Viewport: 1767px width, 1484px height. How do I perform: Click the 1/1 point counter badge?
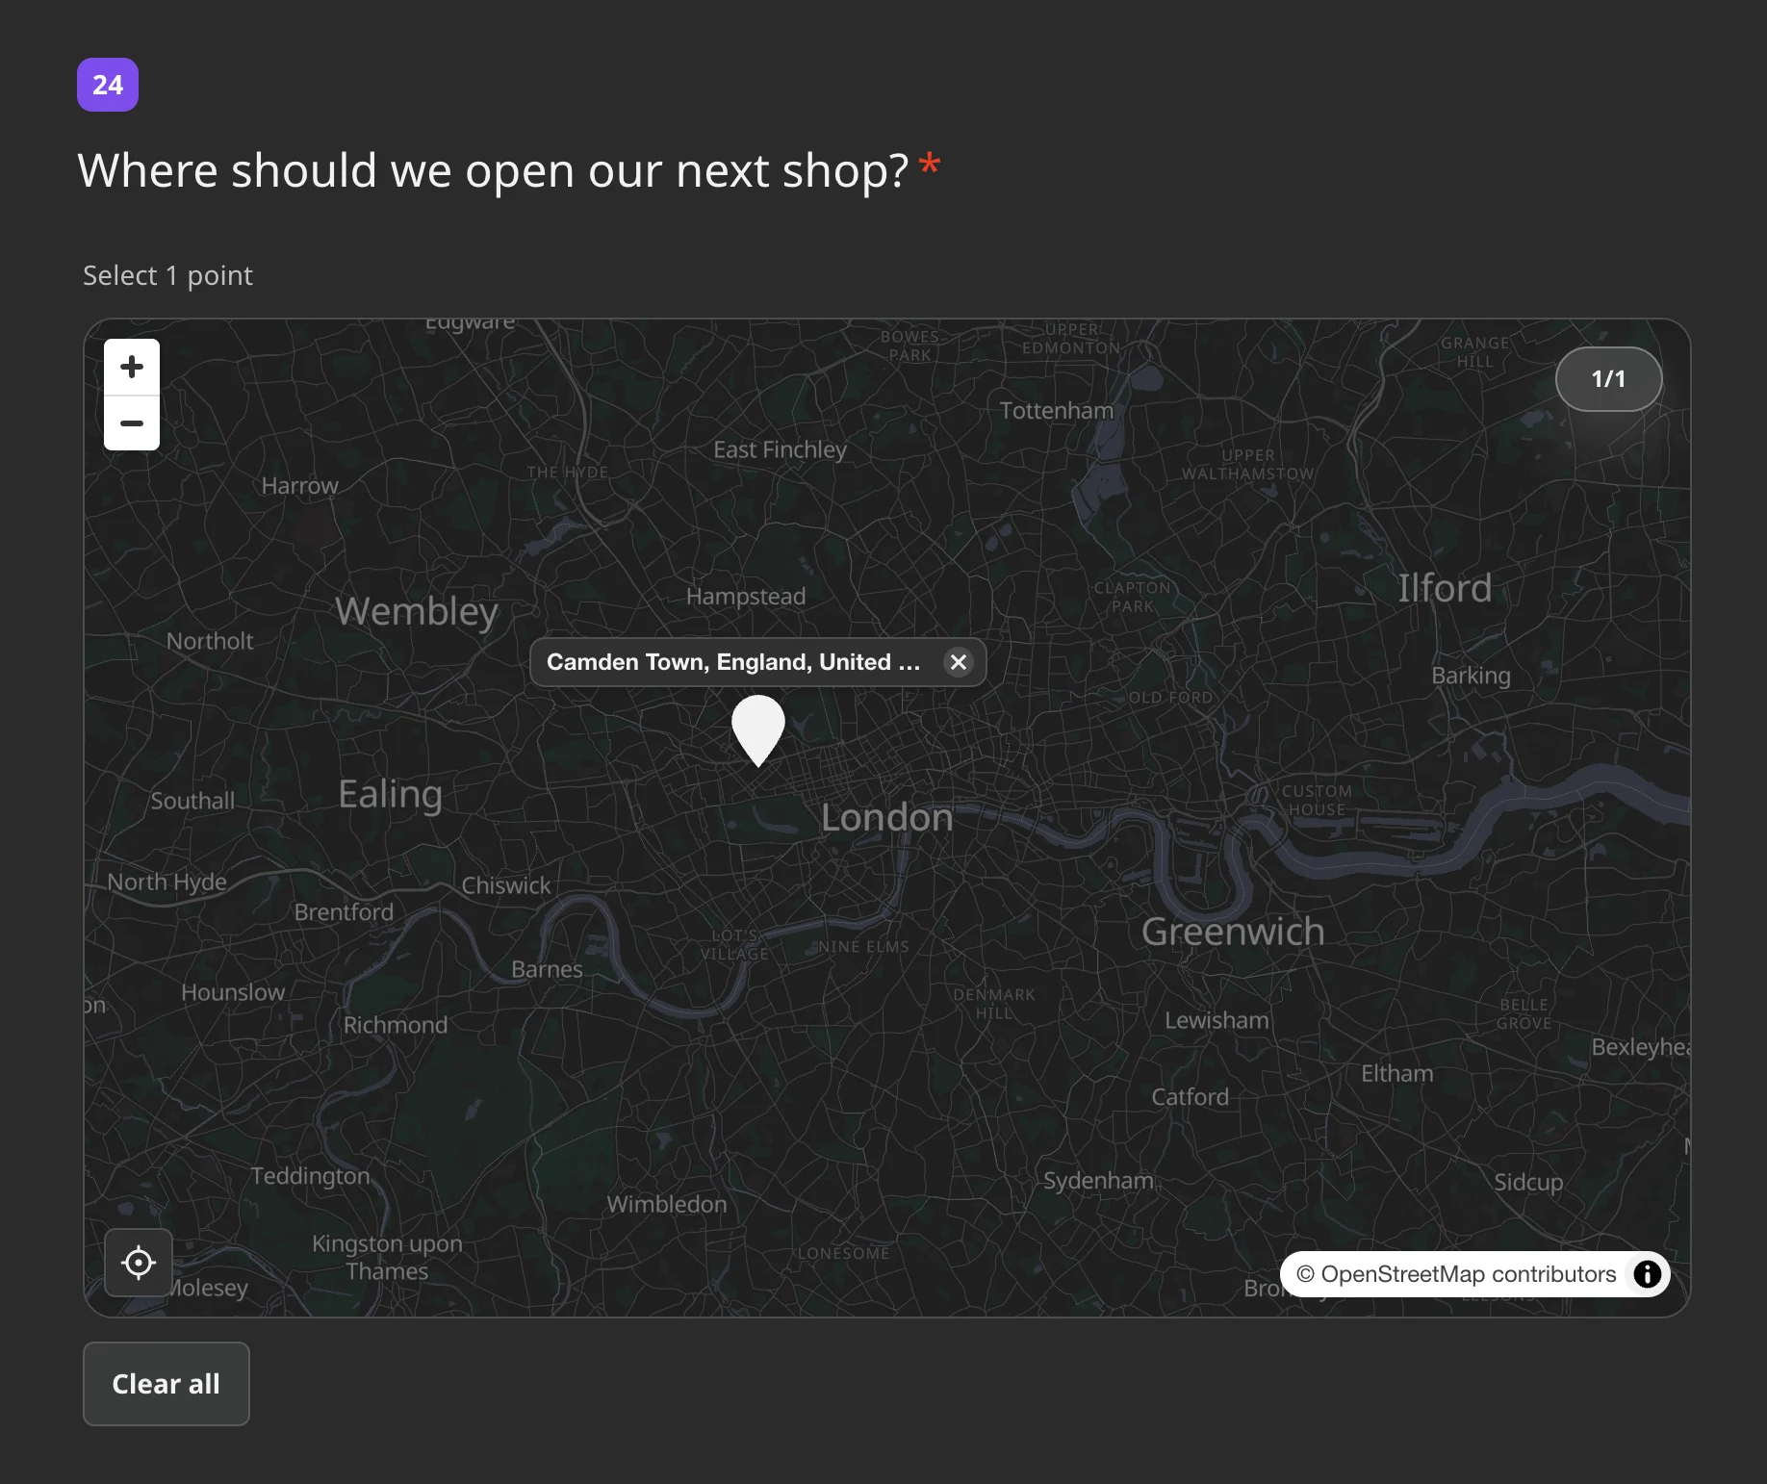pyautogui.click(x=1608, y=379)
